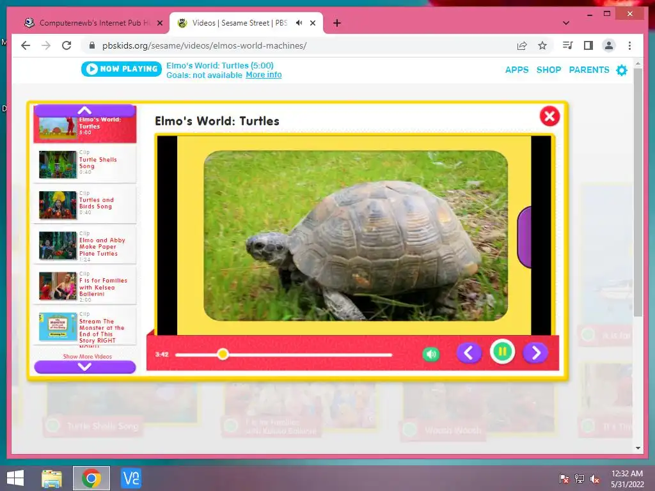
Task: Close the Computernewb tab
Action: pos(159,23)
